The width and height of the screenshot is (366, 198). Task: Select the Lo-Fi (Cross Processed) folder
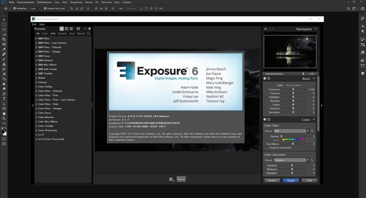pos(51,139)
